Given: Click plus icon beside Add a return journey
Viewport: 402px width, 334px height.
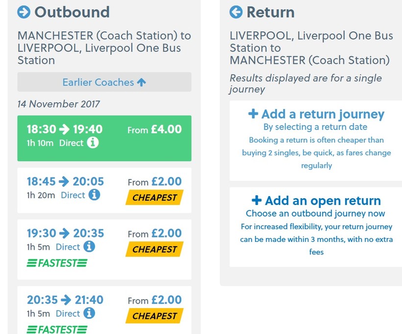Looking at the screenshot, I should (253, 114).
